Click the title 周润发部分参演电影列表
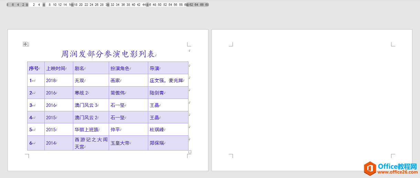420x178 pixels. tap(108, 54)
